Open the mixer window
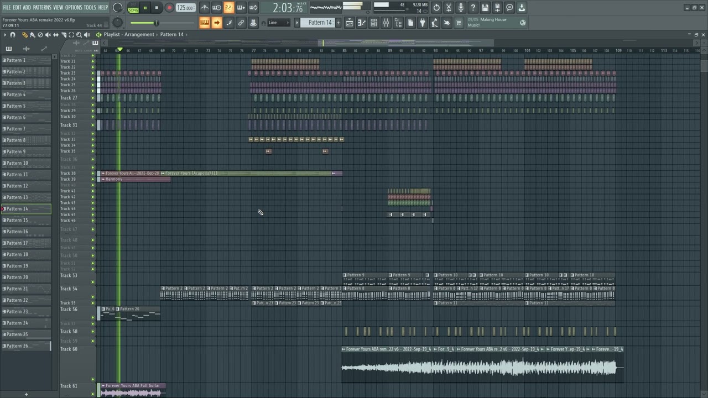708x398 pixels. pos(386,23)
